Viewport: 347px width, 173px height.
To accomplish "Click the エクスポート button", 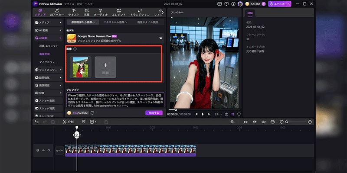I will [280, 4].
